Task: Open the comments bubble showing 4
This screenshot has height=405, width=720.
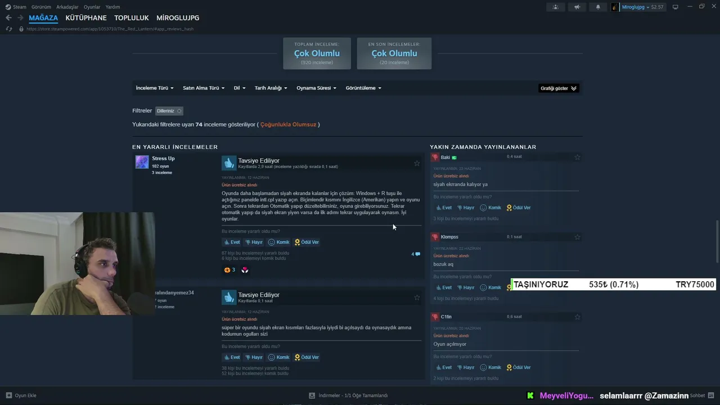Action: click(416, 254)
